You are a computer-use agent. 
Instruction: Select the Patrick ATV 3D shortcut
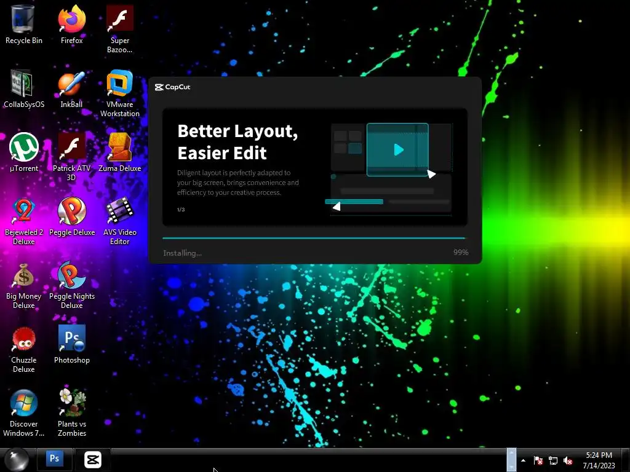pos(71,157)
